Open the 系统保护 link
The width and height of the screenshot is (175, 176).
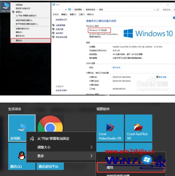click(x=60, y=33)
